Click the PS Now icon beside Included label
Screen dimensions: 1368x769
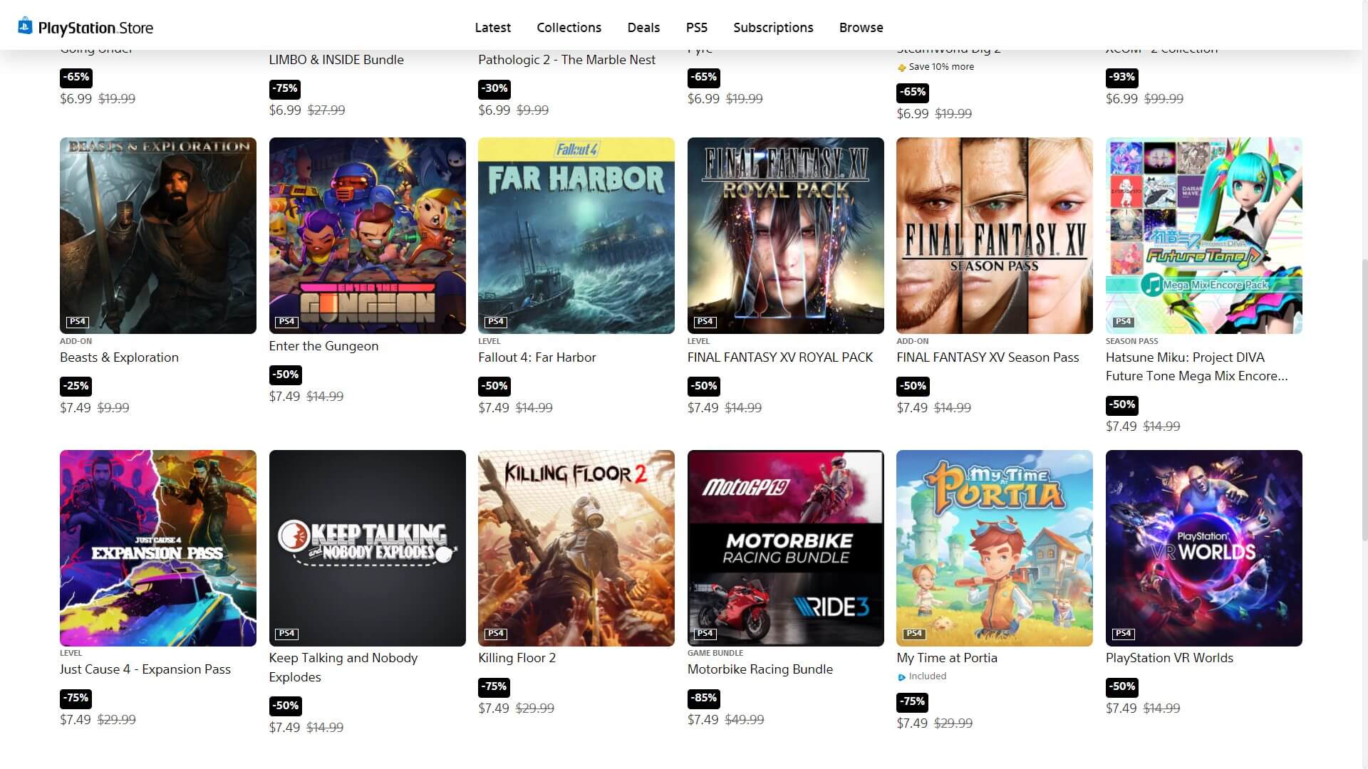tap(901, 677)
